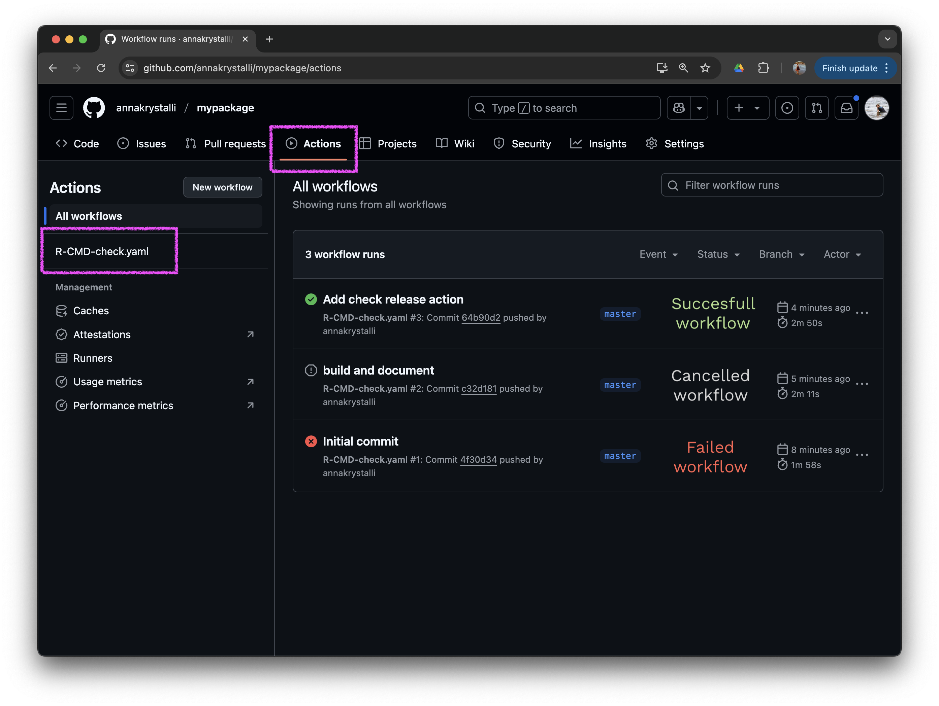The image size is (939, 706).
Task: Click master branch label on run #2
Action: [620, 385]
